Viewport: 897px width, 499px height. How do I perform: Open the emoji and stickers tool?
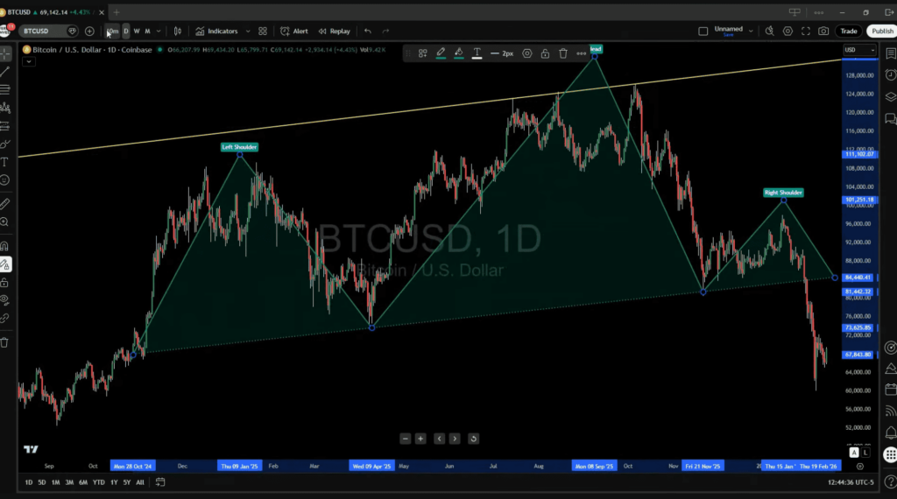5,180
